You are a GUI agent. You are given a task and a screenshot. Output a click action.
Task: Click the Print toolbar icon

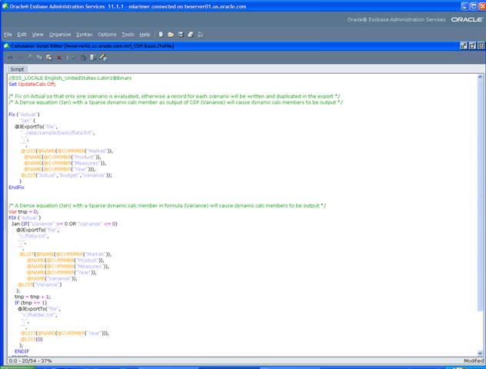click(191, 35)
